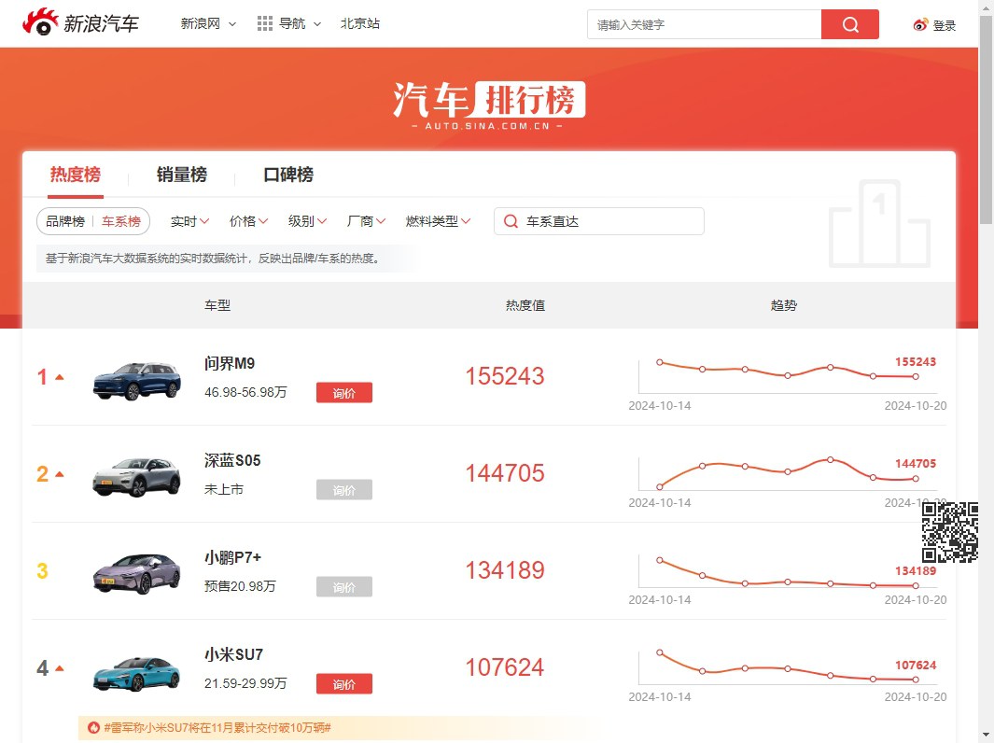Click 询价 button for 问界M9
This screenshot has height=743, width=994.
344,393
